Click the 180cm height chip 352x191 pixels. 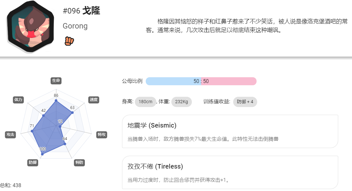pyautogui.click(x=145, y=102)
